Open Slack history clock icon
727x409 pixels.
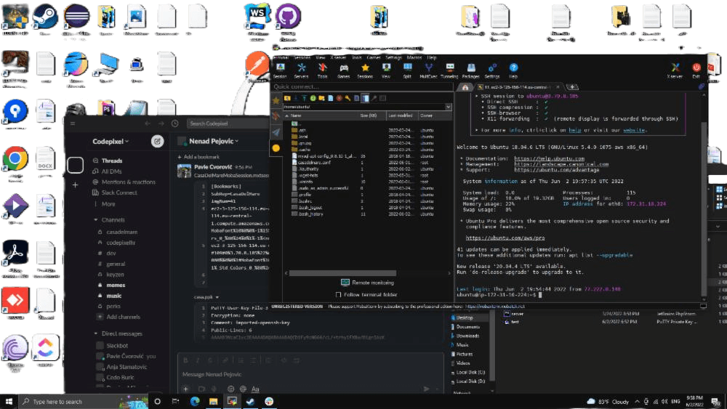(175, 123)
